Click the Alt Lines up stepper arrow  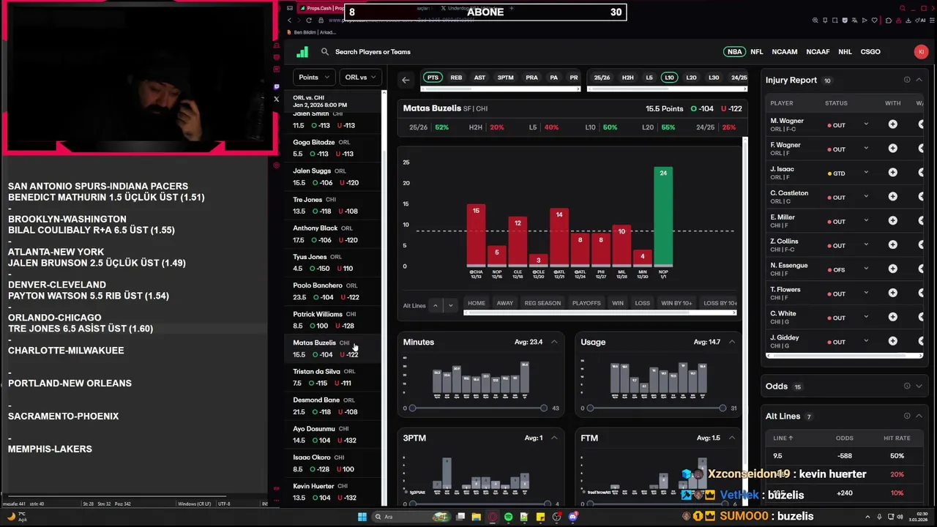coord(436,305)
